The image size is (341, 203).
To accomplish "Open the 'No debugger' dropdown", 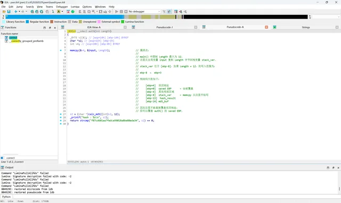I will pos(144,12).
